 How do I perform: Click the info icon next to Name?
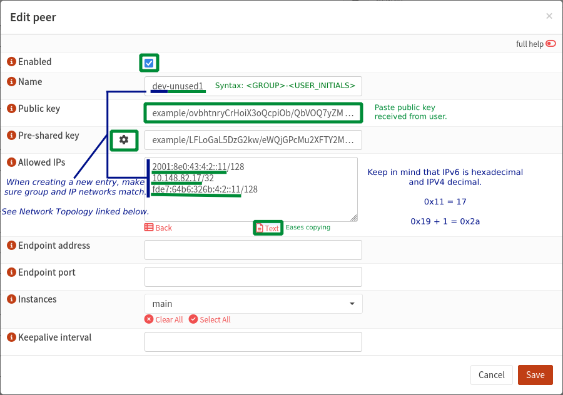pyautogui.click(x=11, y=82)
